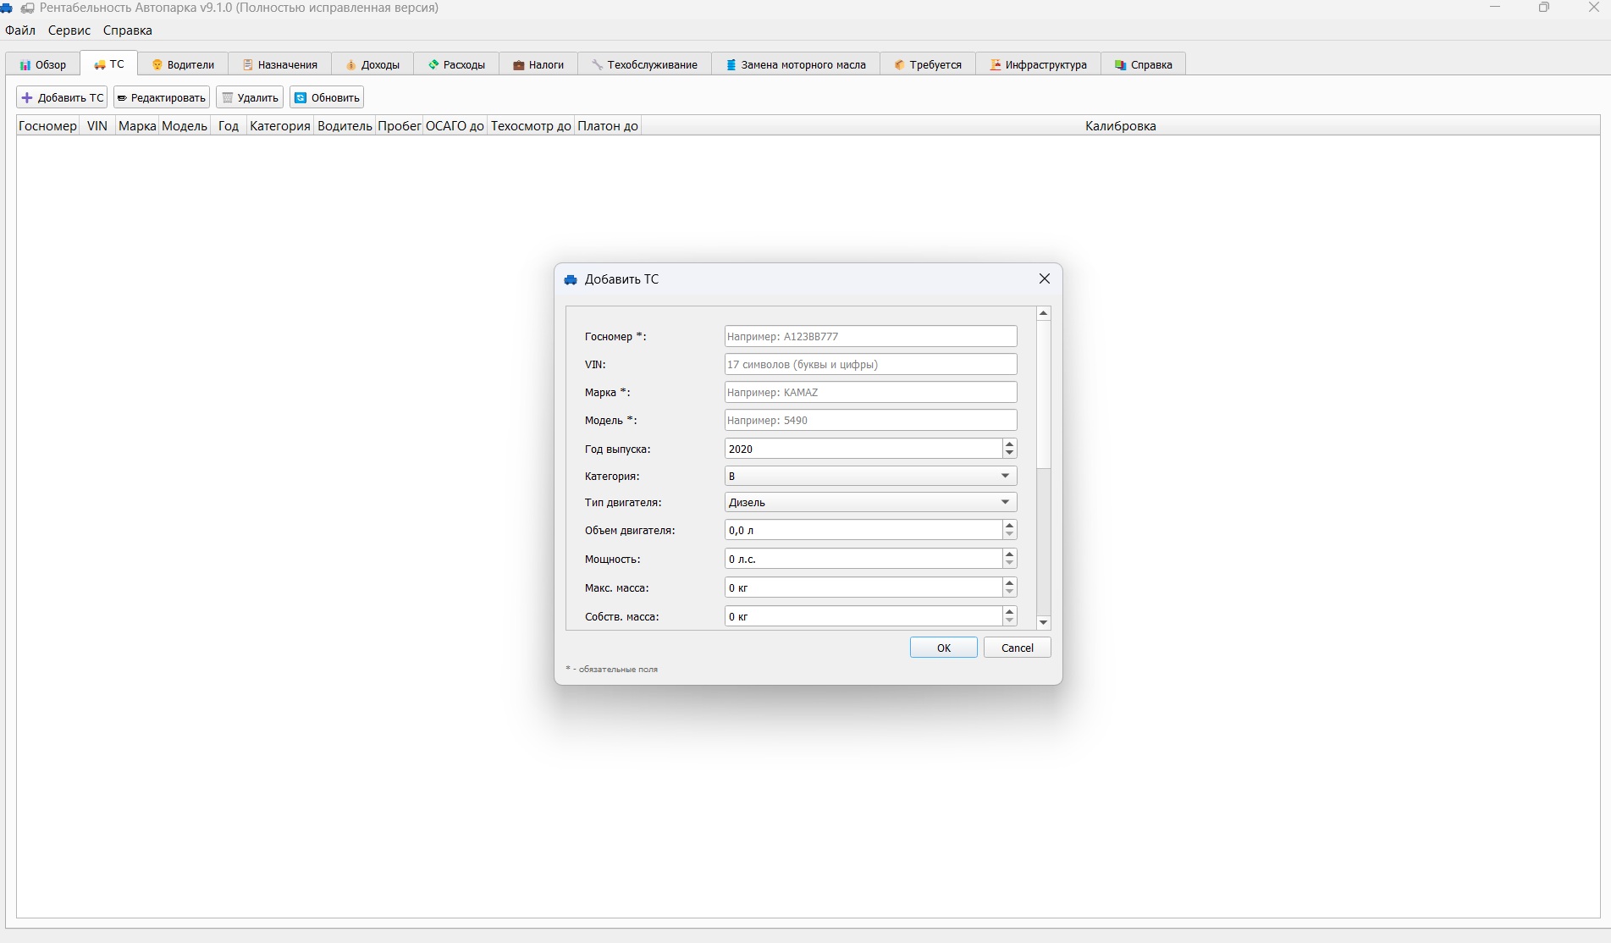Increase Объем двигателя with up arrow
Viewport: 1611px width, 943px height.
coord(1009,525)
